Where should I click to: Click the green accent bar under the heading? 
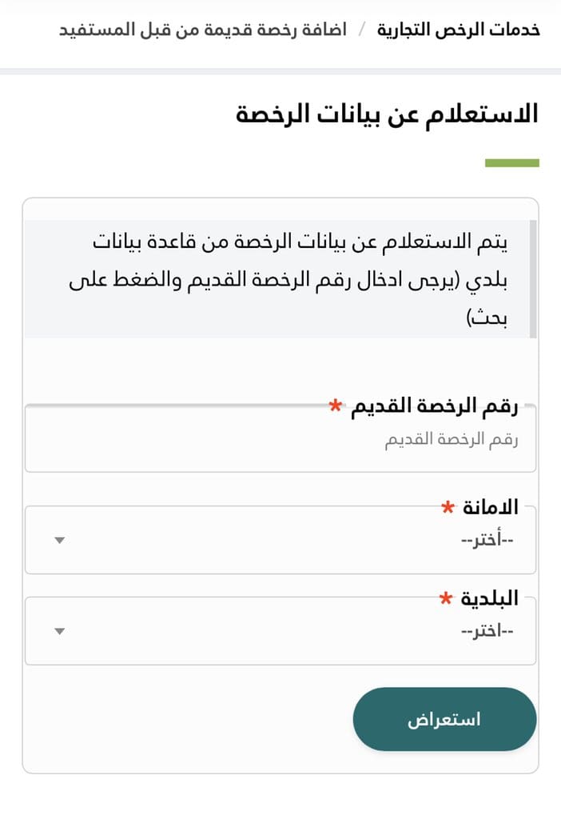pyautogui.click(x=512, y=163)
